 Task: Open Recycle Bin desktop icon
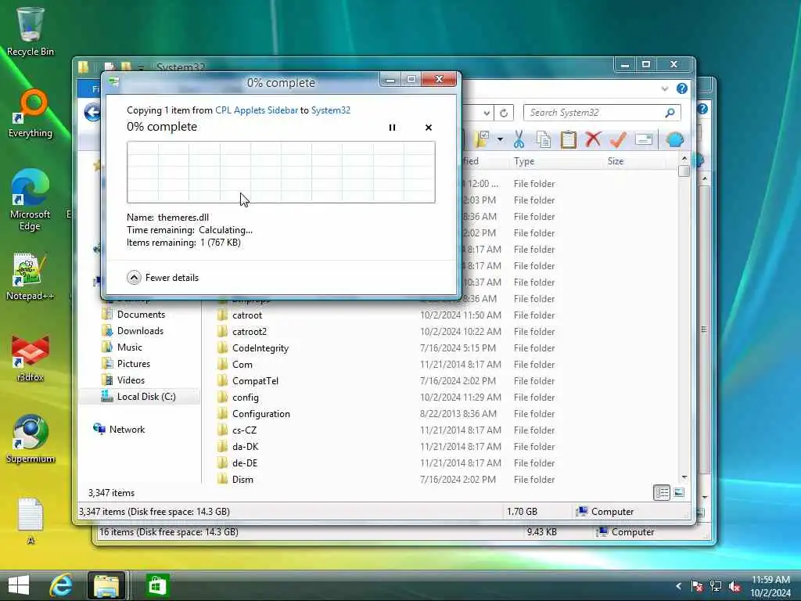coord(30,31)
